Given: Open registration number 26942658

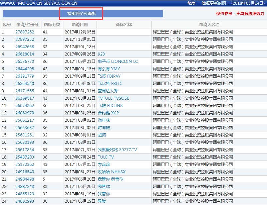Looking at the screenshot, I should 25,47.
